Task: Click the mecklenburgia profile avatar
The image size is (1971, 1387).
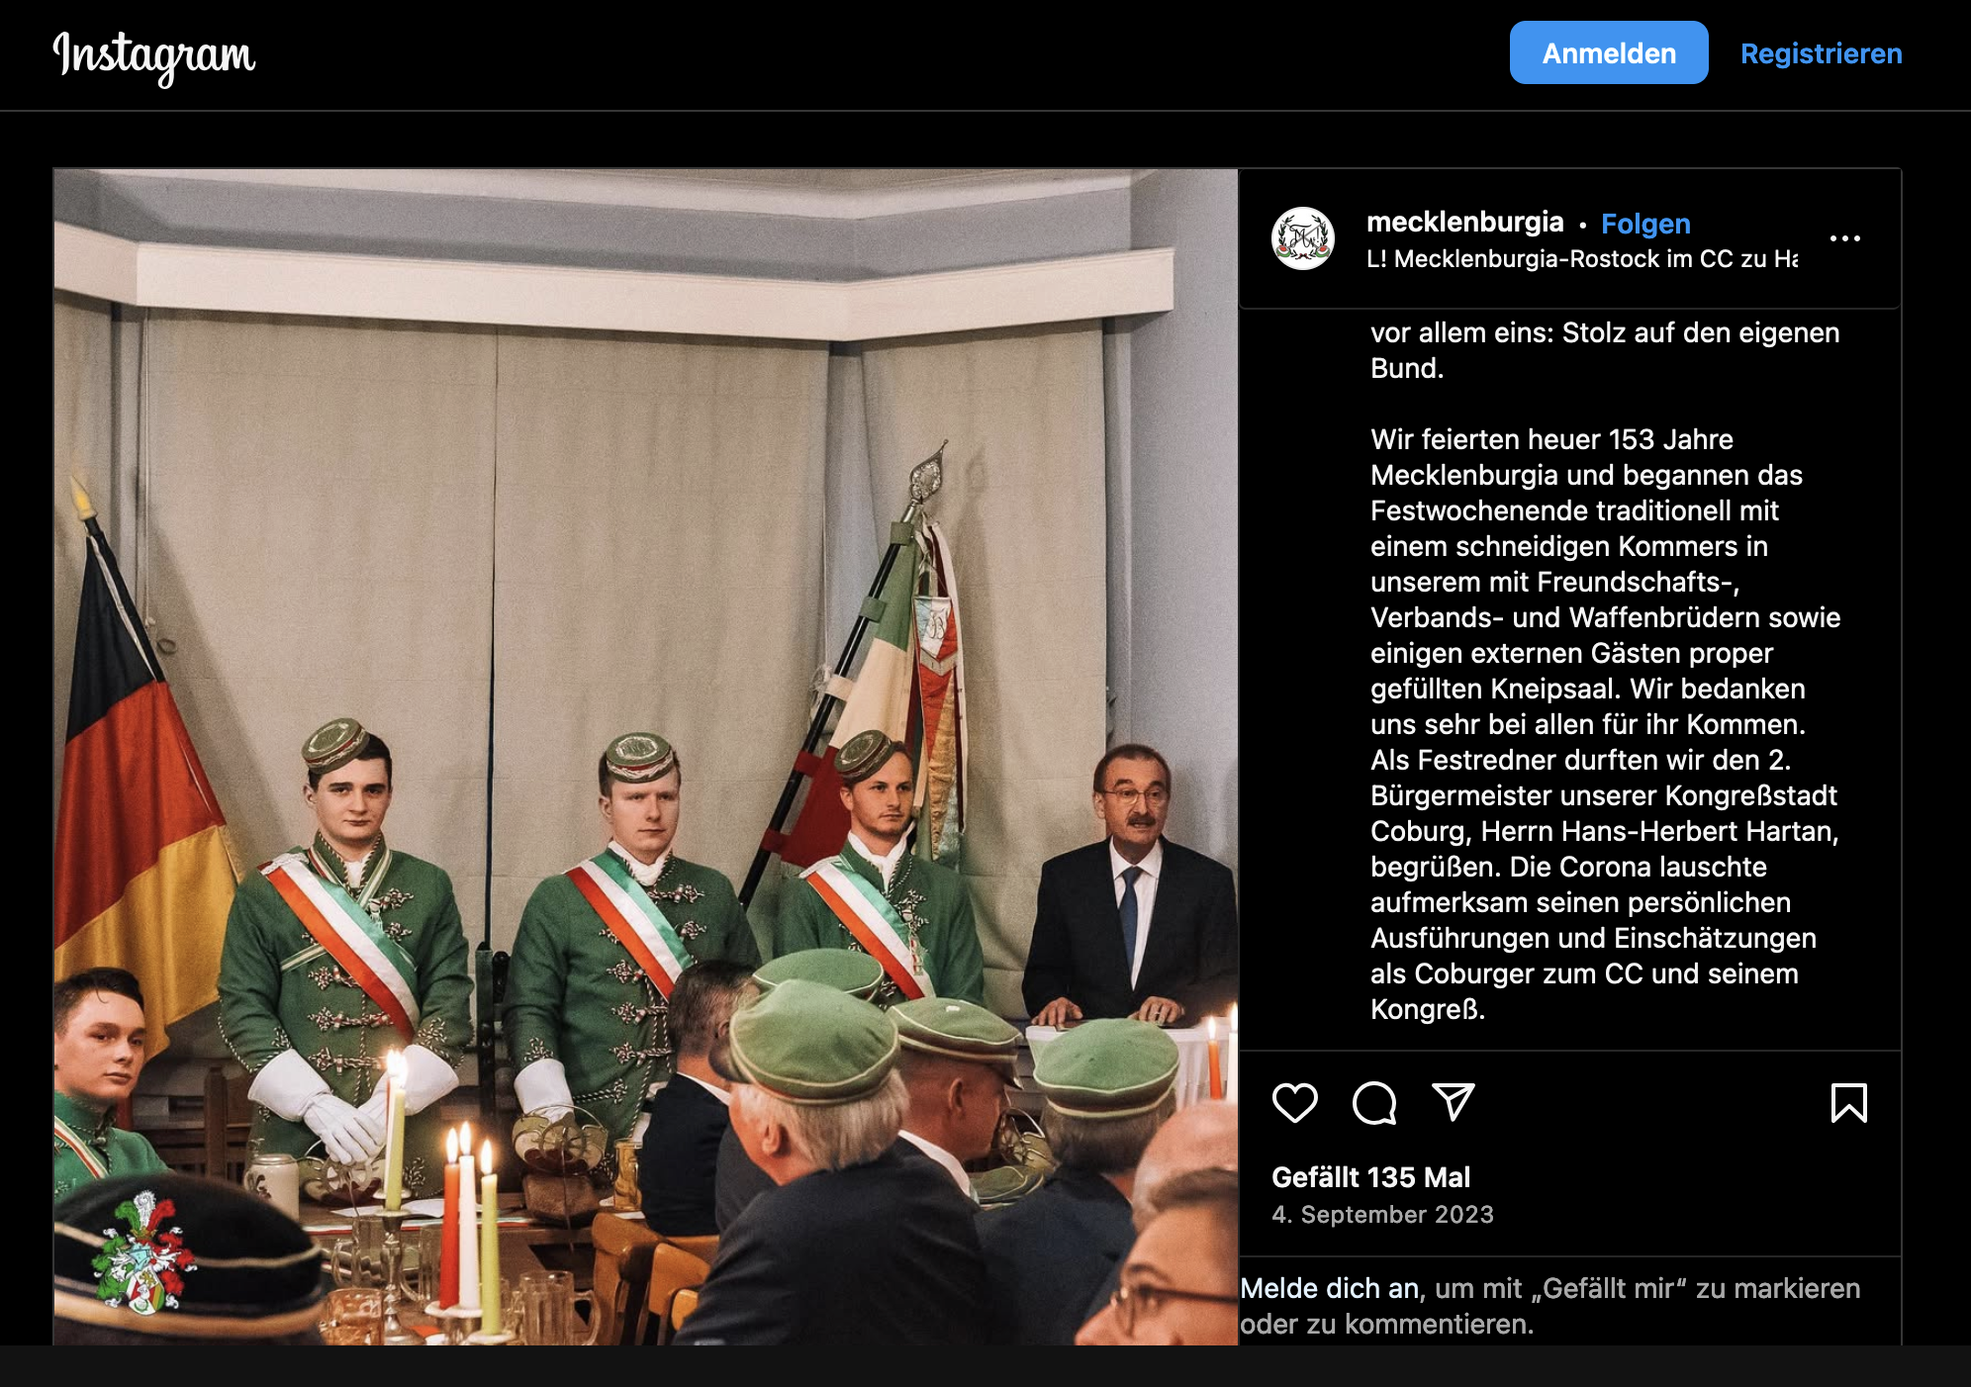Action: [1302, 238]
